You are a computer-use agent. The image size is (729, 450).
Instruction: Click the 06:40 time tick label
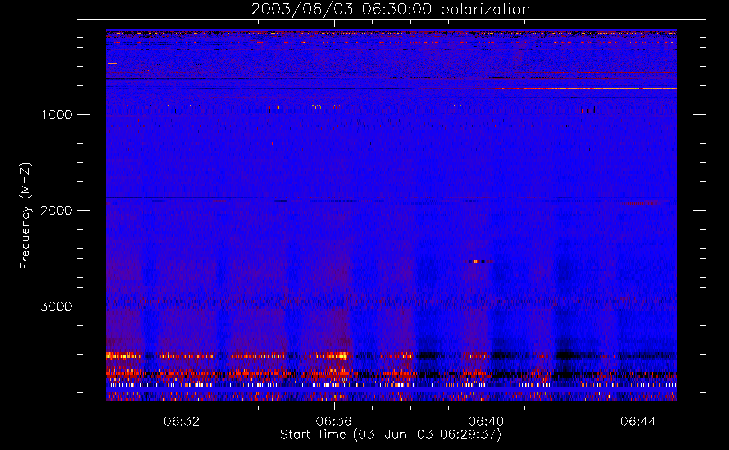(486, 422)
